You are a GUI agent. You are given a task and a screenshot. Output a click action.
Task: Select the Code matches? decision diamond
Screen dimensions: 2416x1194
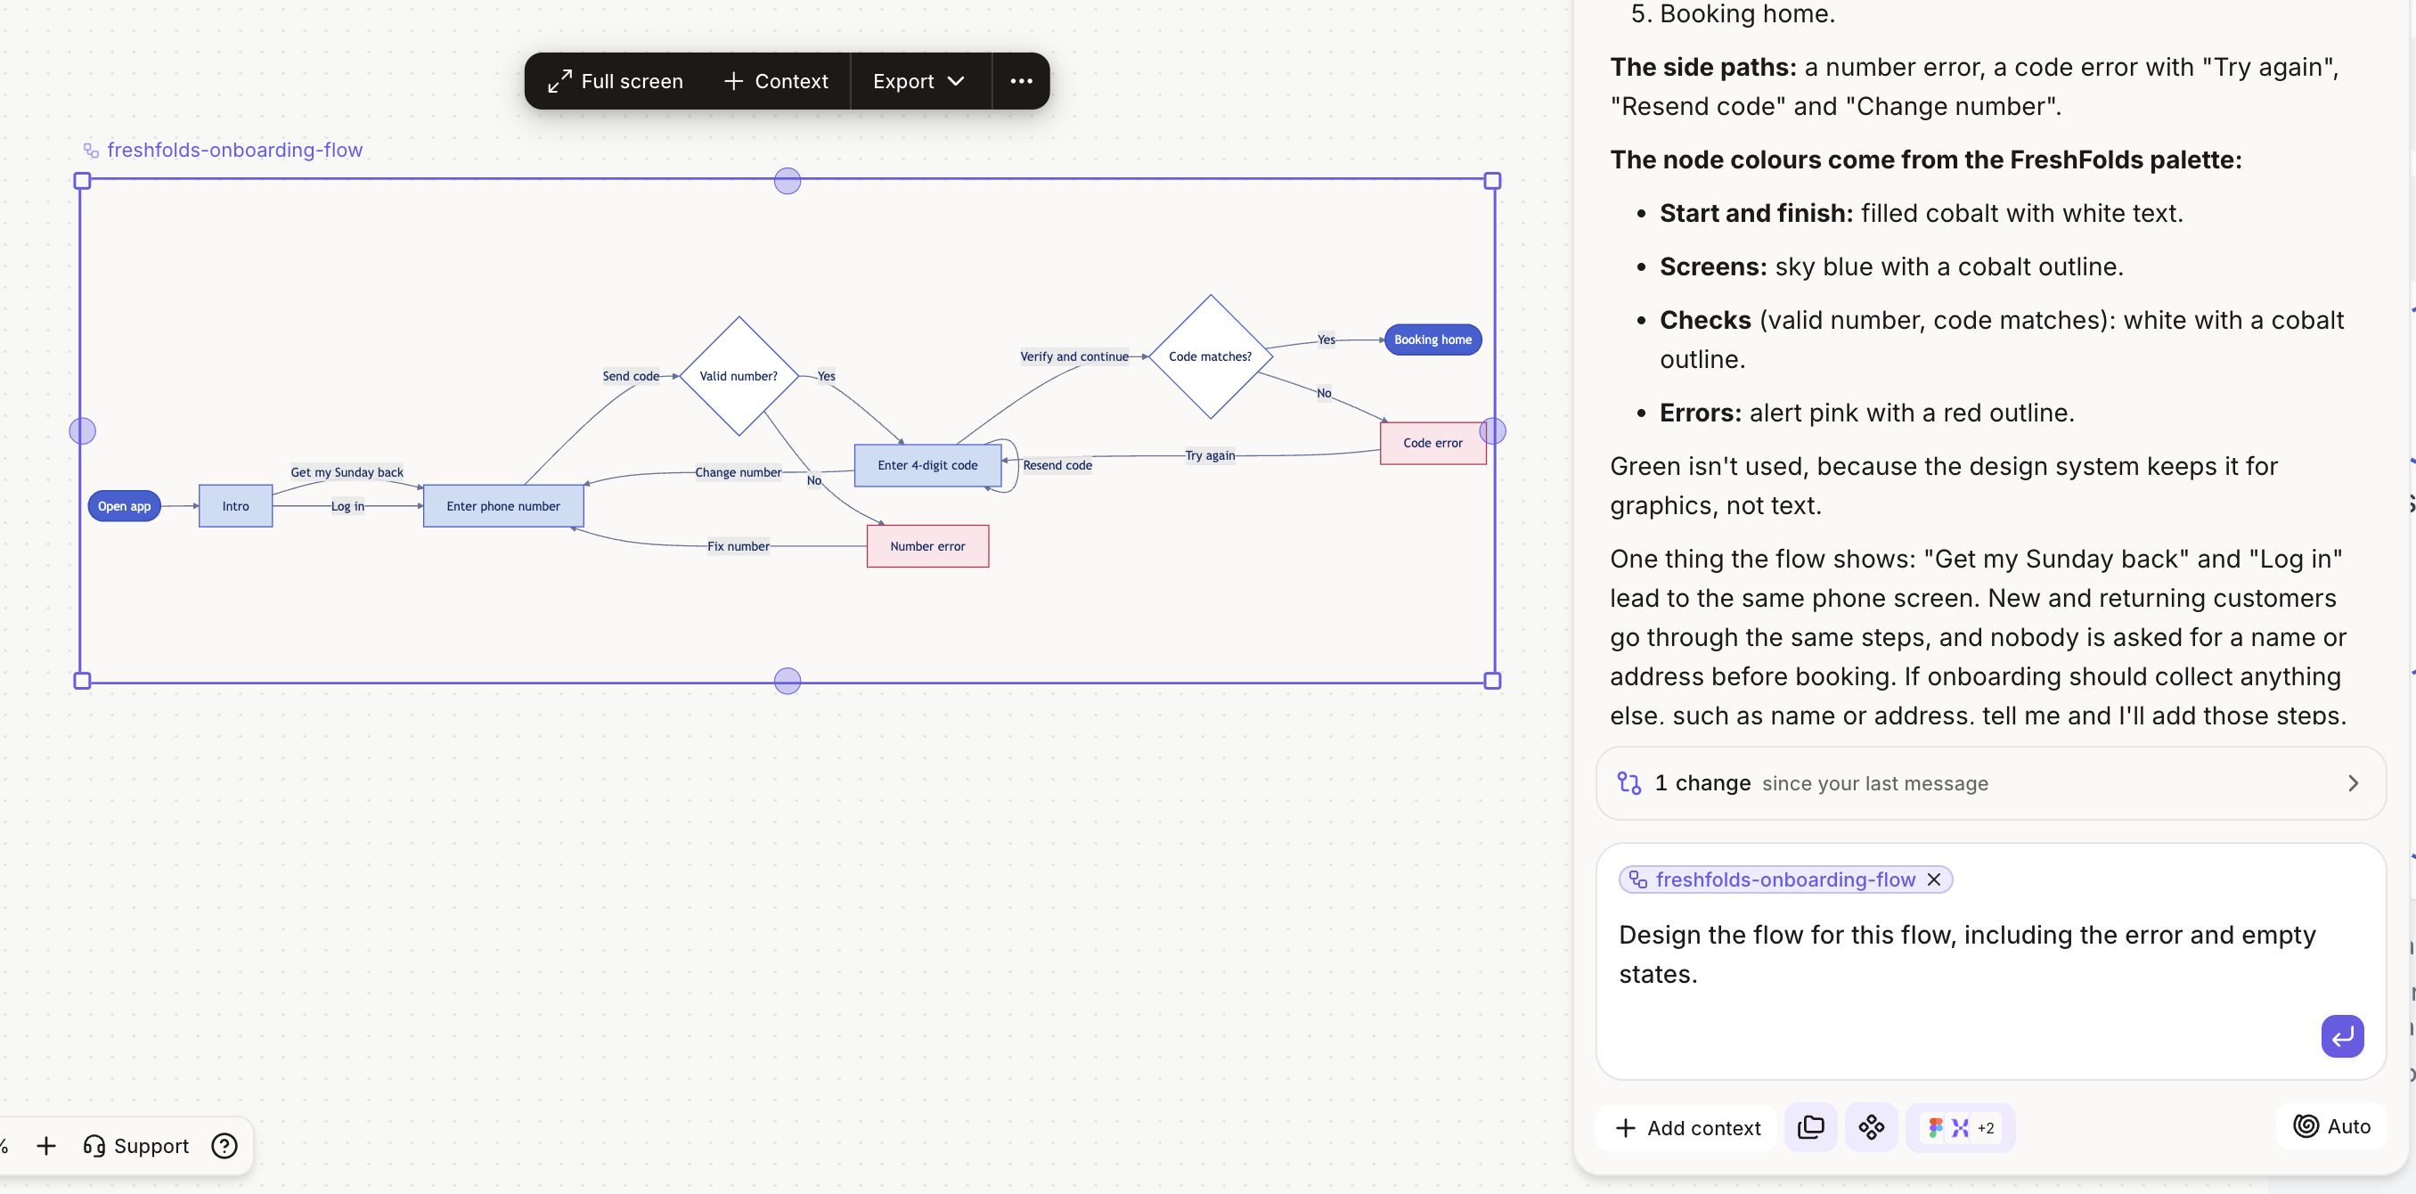point(1210,356)
